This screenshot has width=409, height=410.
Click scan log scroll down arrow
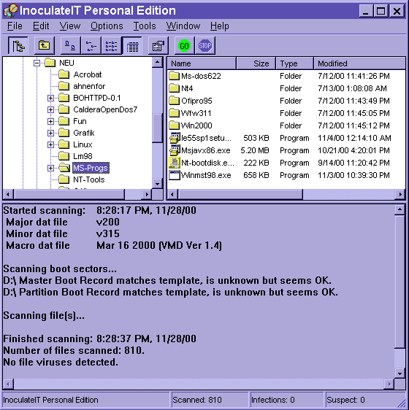[x=400, y=374]
